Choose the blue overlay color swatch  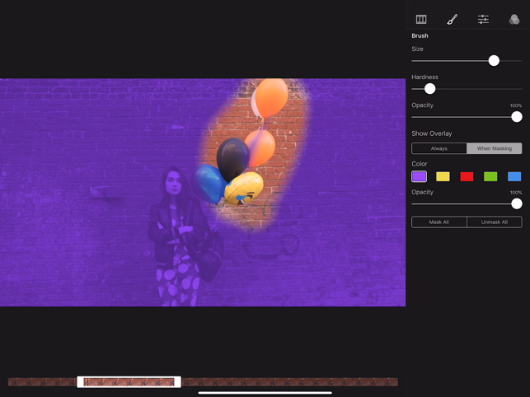(x=514, y=176)
